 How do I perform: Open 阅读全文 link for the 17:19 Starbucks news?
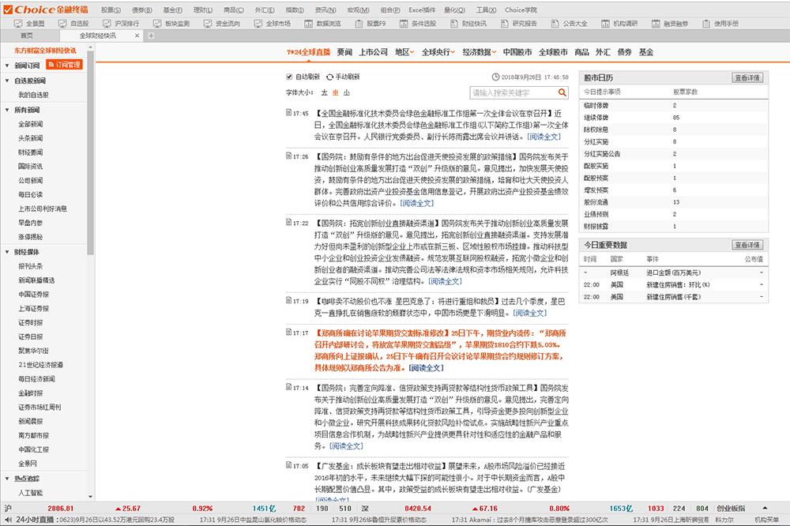pos(529,313)
